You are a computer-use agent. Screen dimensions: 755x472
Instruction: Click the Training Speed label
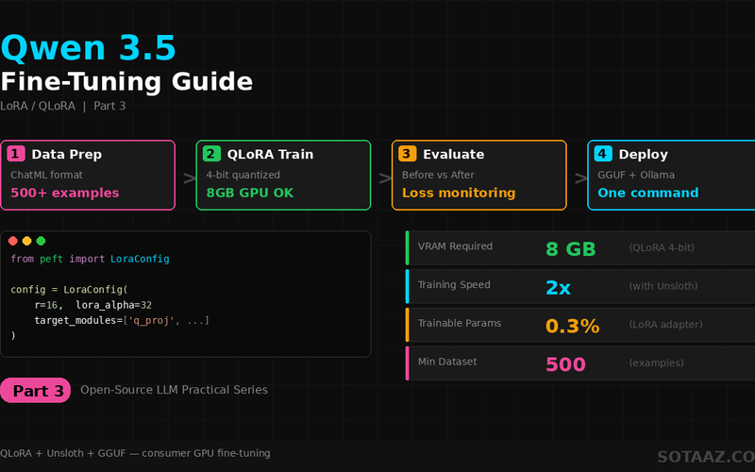coord(454,285)
